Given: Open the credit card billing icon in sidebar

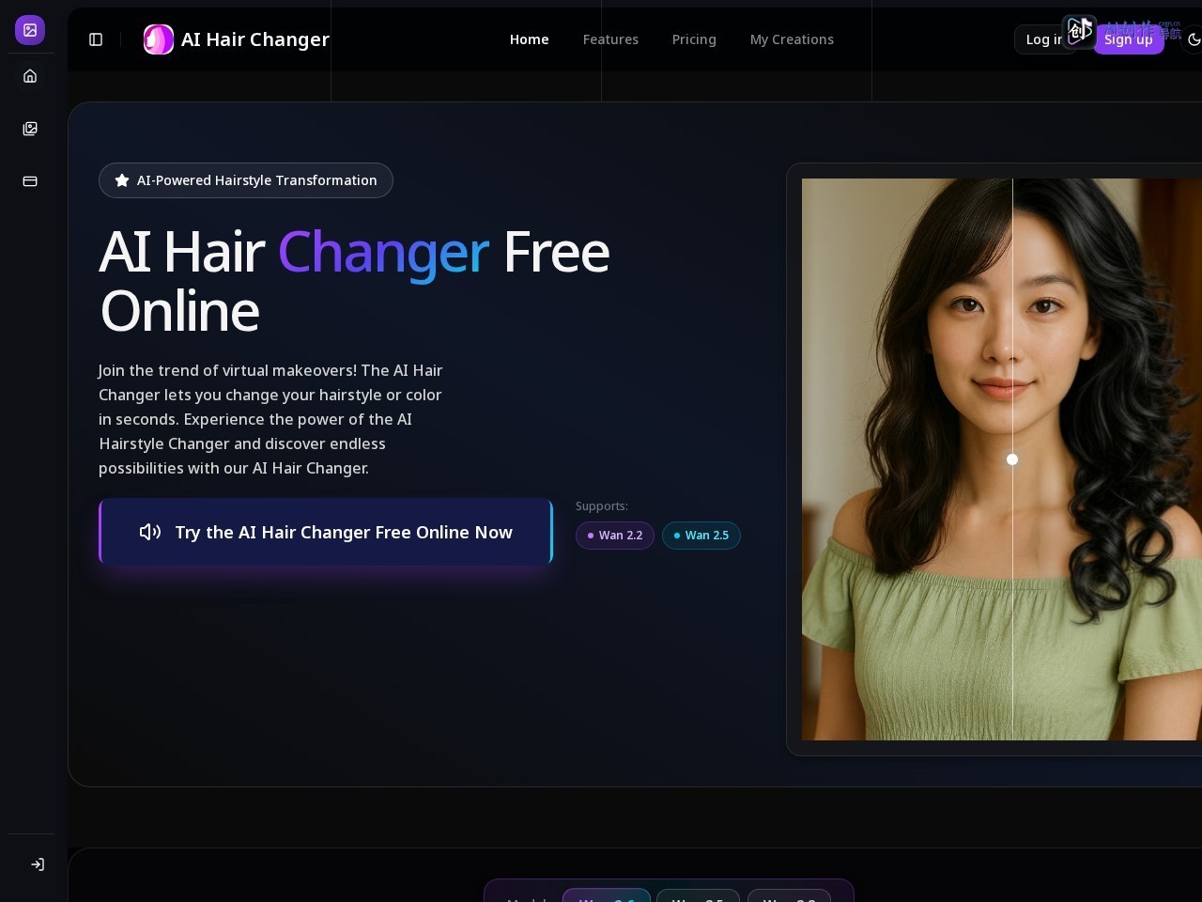Looking at the screenshot, I should 30,181.
